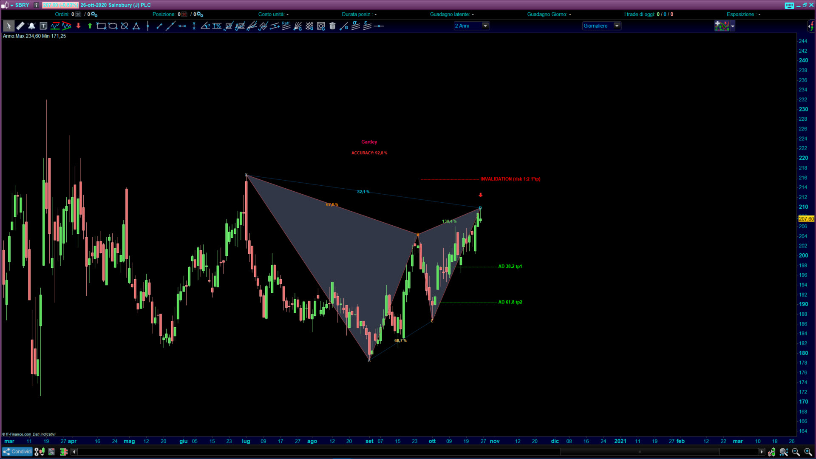The width and height of the screenshot is (816, 459).
Task: Click the trash bin delete tool
Action: click(332, 26)
